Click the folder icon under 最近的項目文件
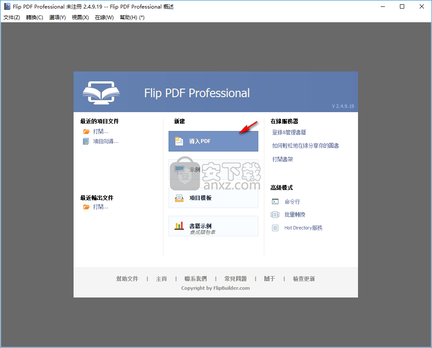 coord(86,131)
